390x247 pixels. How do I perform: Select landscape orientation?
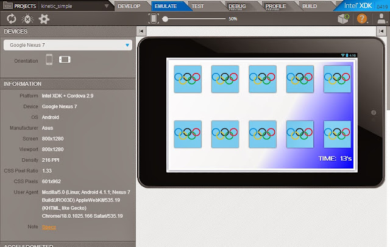(x=65, y=60)
